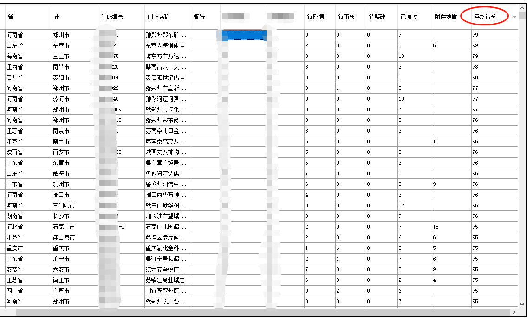Click the 石家庄市 city cell

tap(64, 227)
